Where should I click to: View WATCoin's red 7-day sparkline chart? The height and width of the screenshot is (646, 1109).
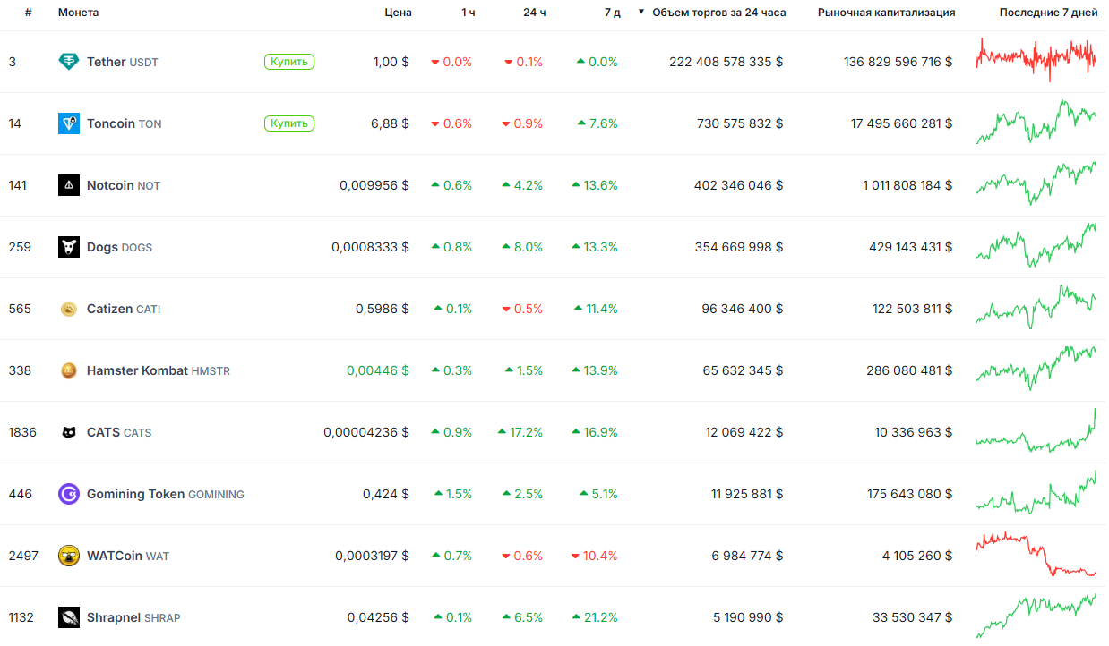1036,553
